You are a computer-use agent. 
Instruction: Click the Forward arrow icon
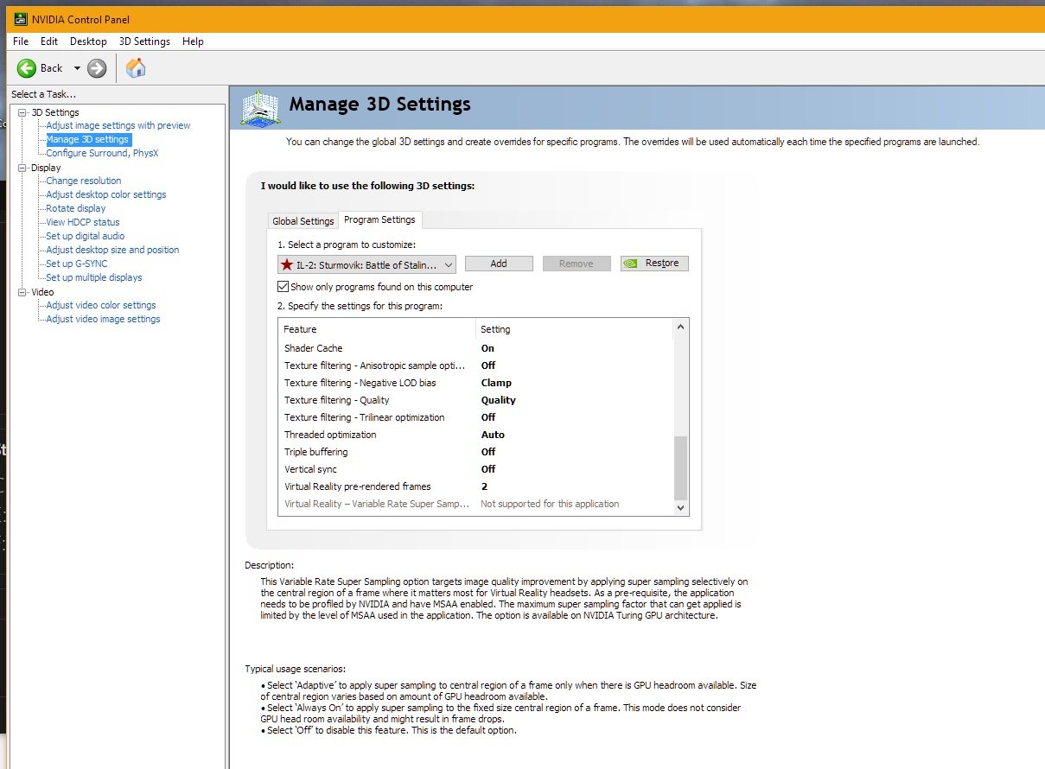tap(97, 68)
